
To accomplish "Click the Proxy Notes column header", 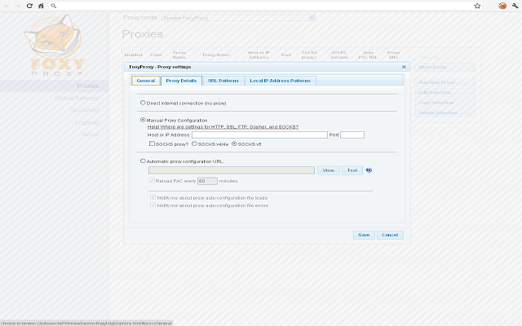I will coord(216,55).
